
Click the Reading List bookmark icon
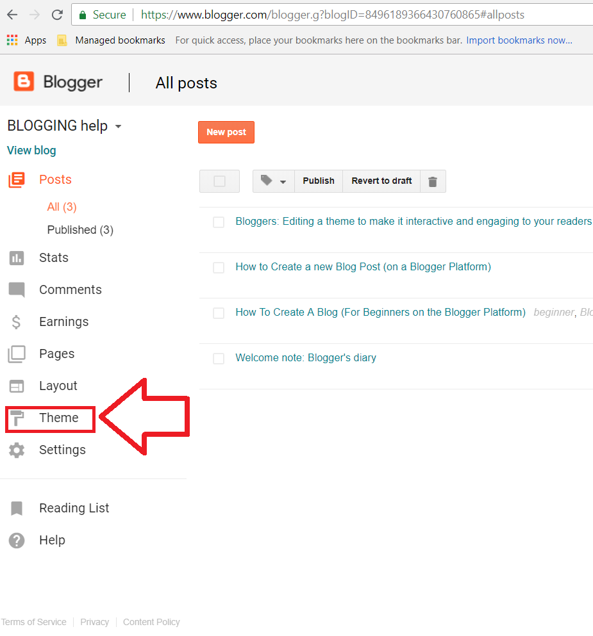[x=17, y=509]
